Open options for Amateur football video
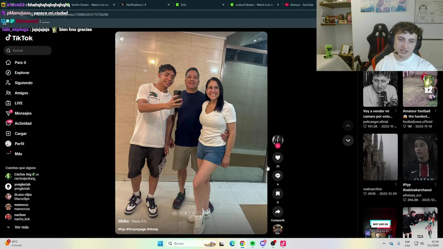443x249 pixels. [435, 111]
